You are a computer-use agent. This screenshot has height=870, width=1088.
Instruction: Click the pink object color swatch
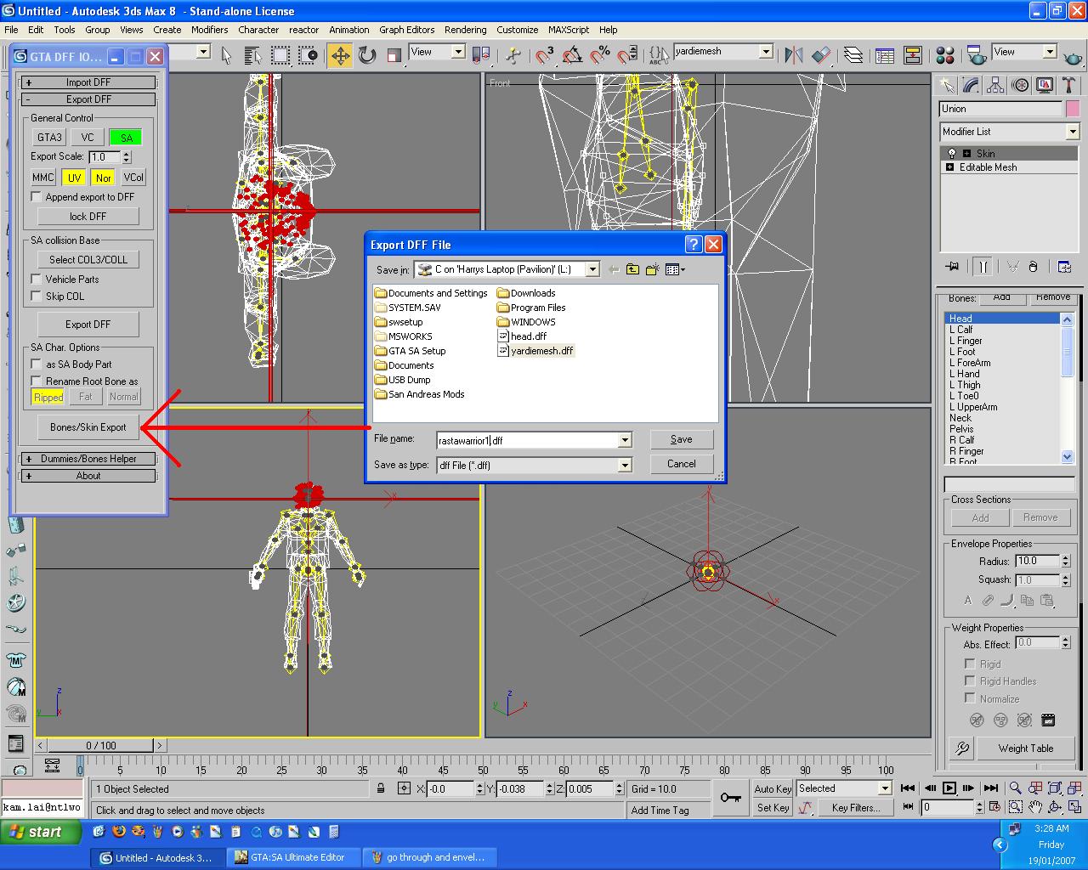click(1073, 109)
